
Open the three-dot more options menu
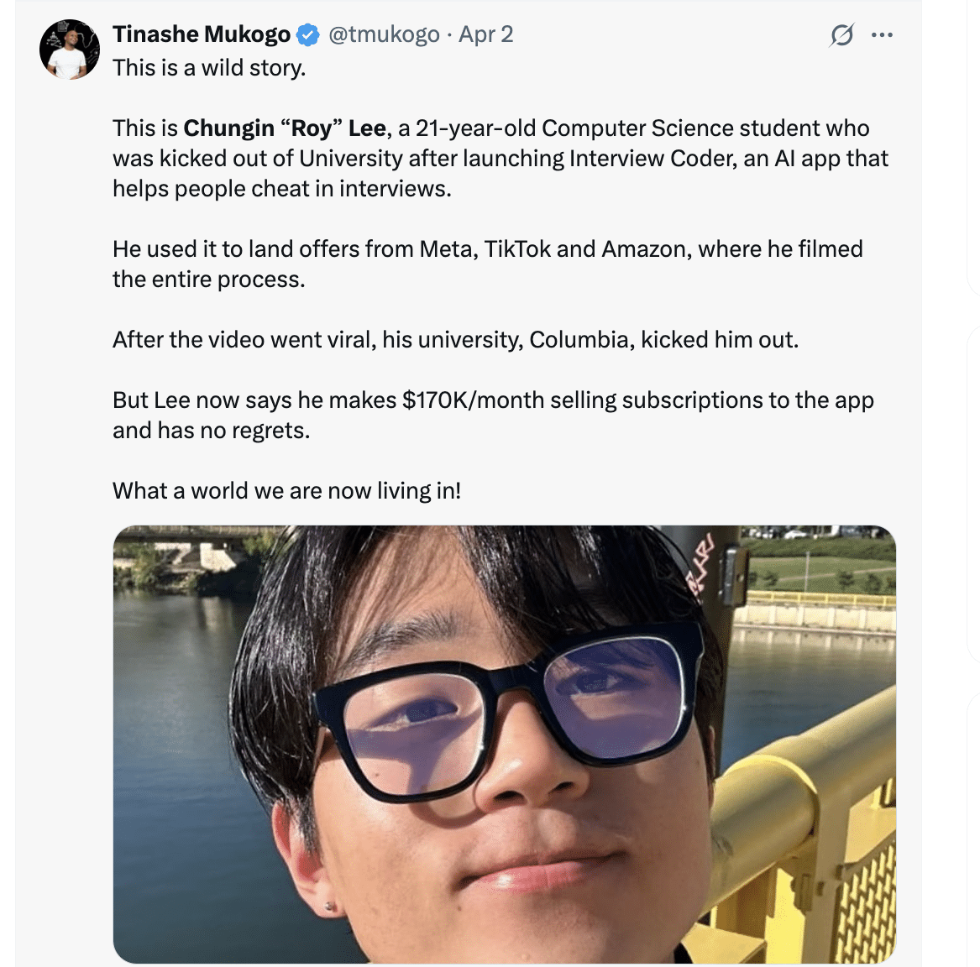pyautogui.click(x=882, y=35)
